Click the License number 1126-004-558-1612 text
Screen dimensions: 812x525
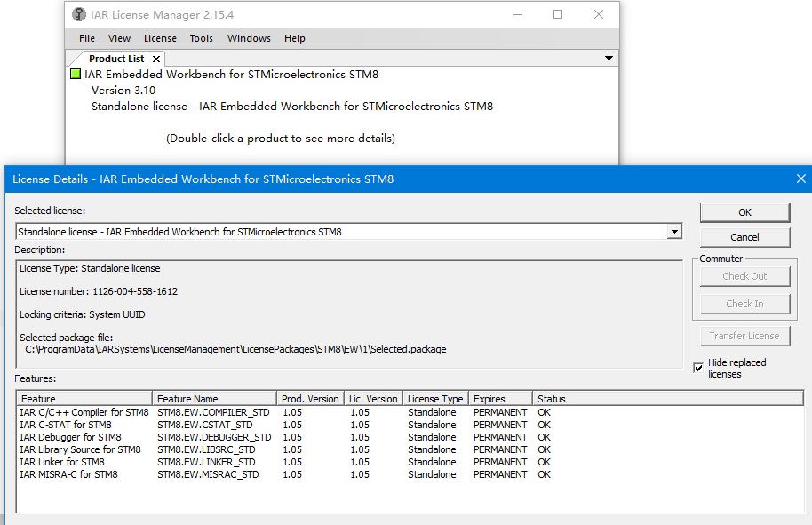click(x=99, y=291)
